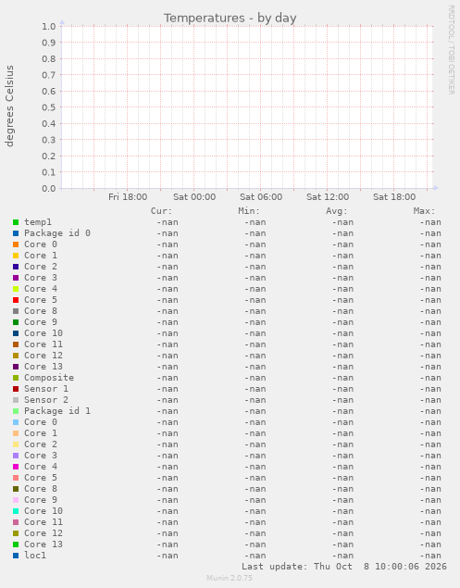Click the Last update timestamp text
This screenshot has width=460, height=588.
click(x=343, y=567)
